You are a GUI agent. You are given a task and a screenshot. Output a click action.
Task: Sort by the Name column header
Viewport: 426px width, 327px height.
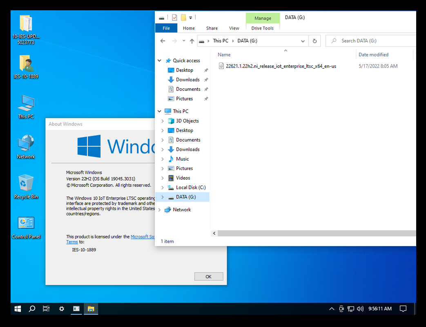tap(224, 55)
